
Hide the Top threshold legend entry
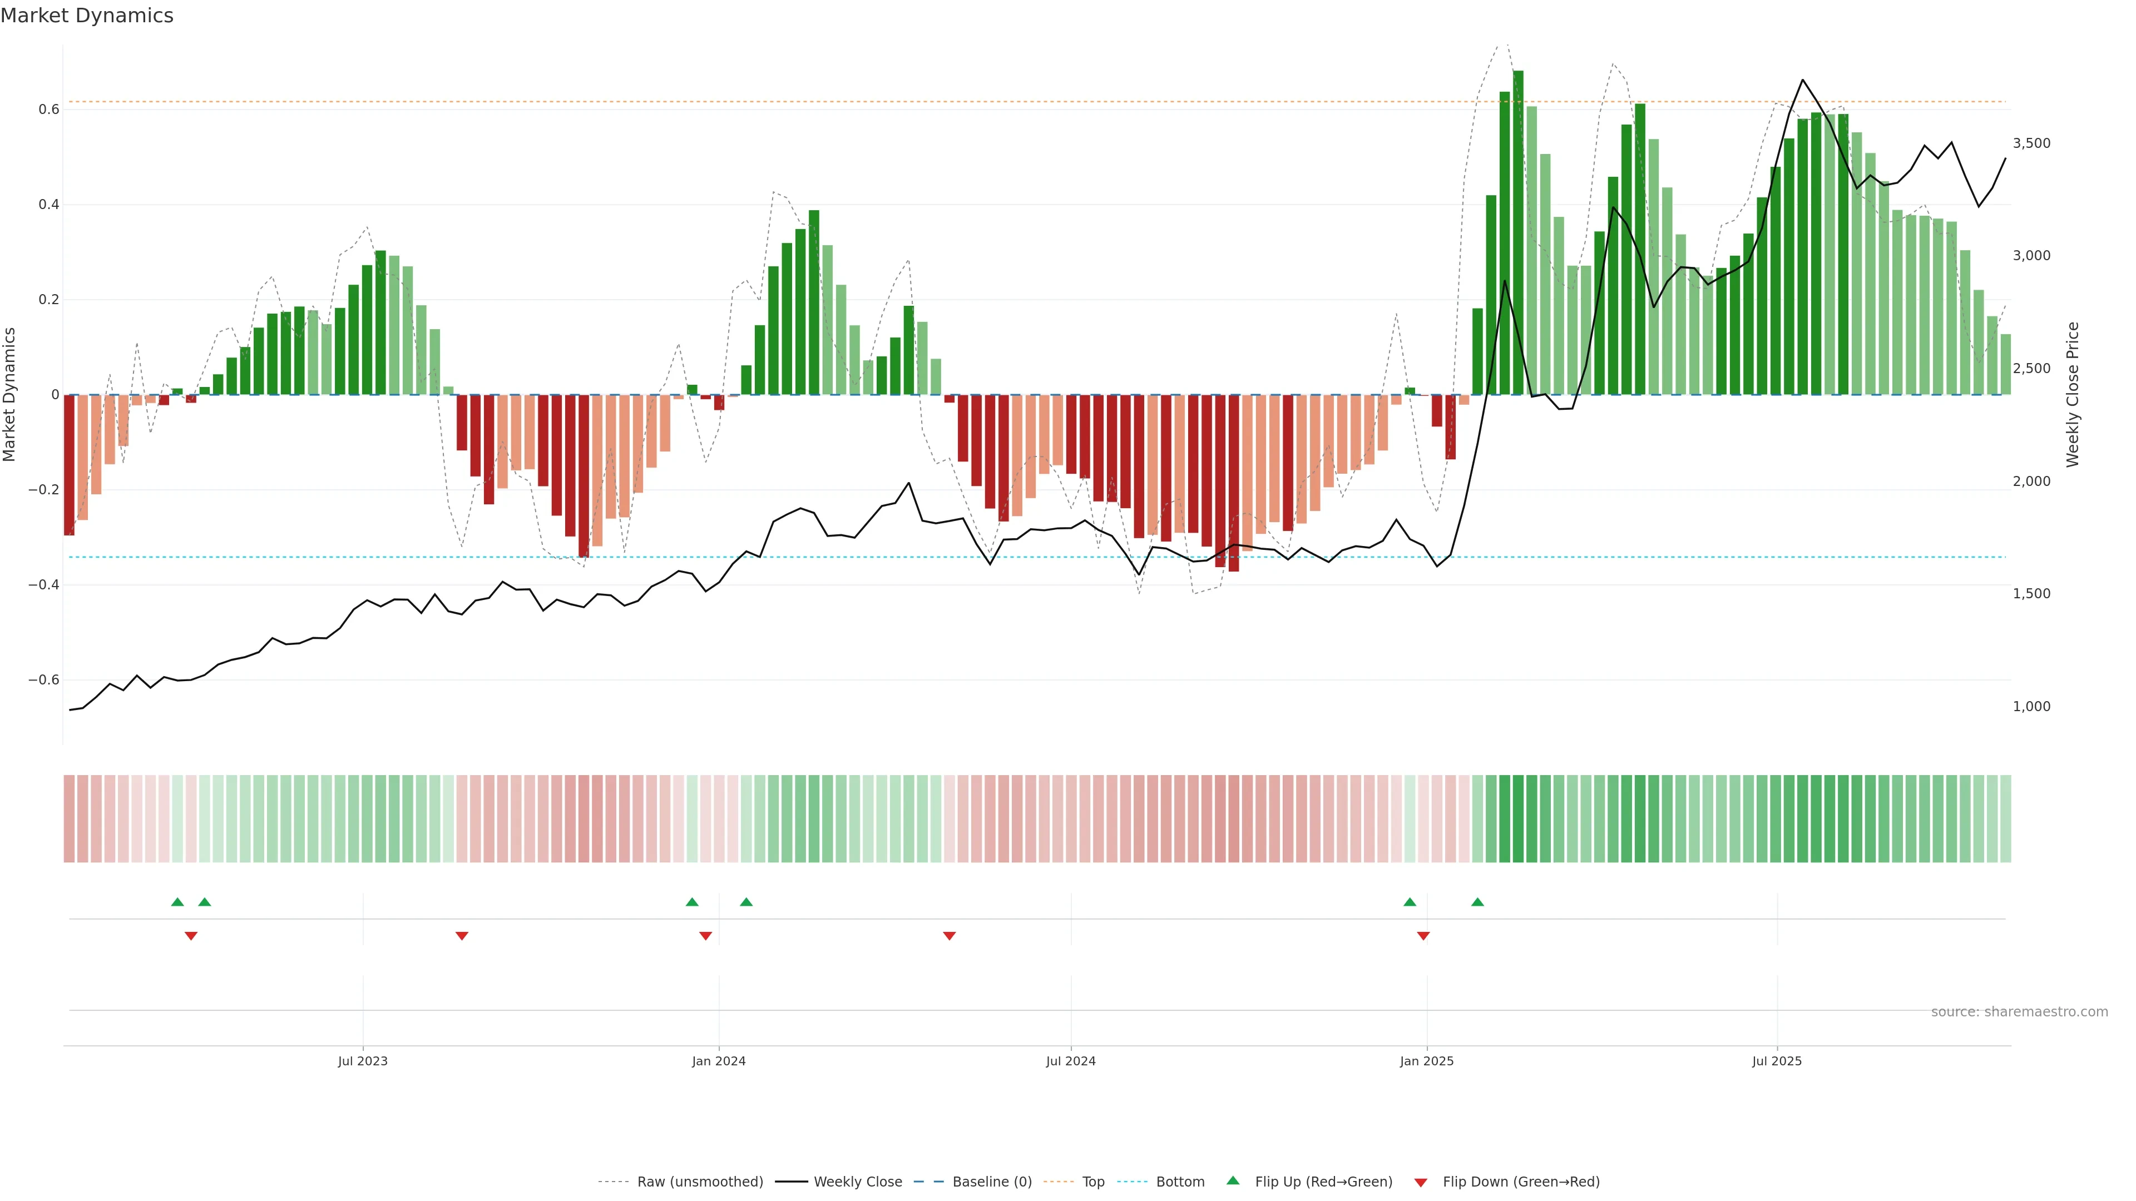click(x=1093, y=1182)
